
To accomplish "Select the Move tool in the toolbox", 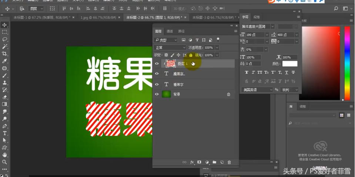I will click(4, 25).
